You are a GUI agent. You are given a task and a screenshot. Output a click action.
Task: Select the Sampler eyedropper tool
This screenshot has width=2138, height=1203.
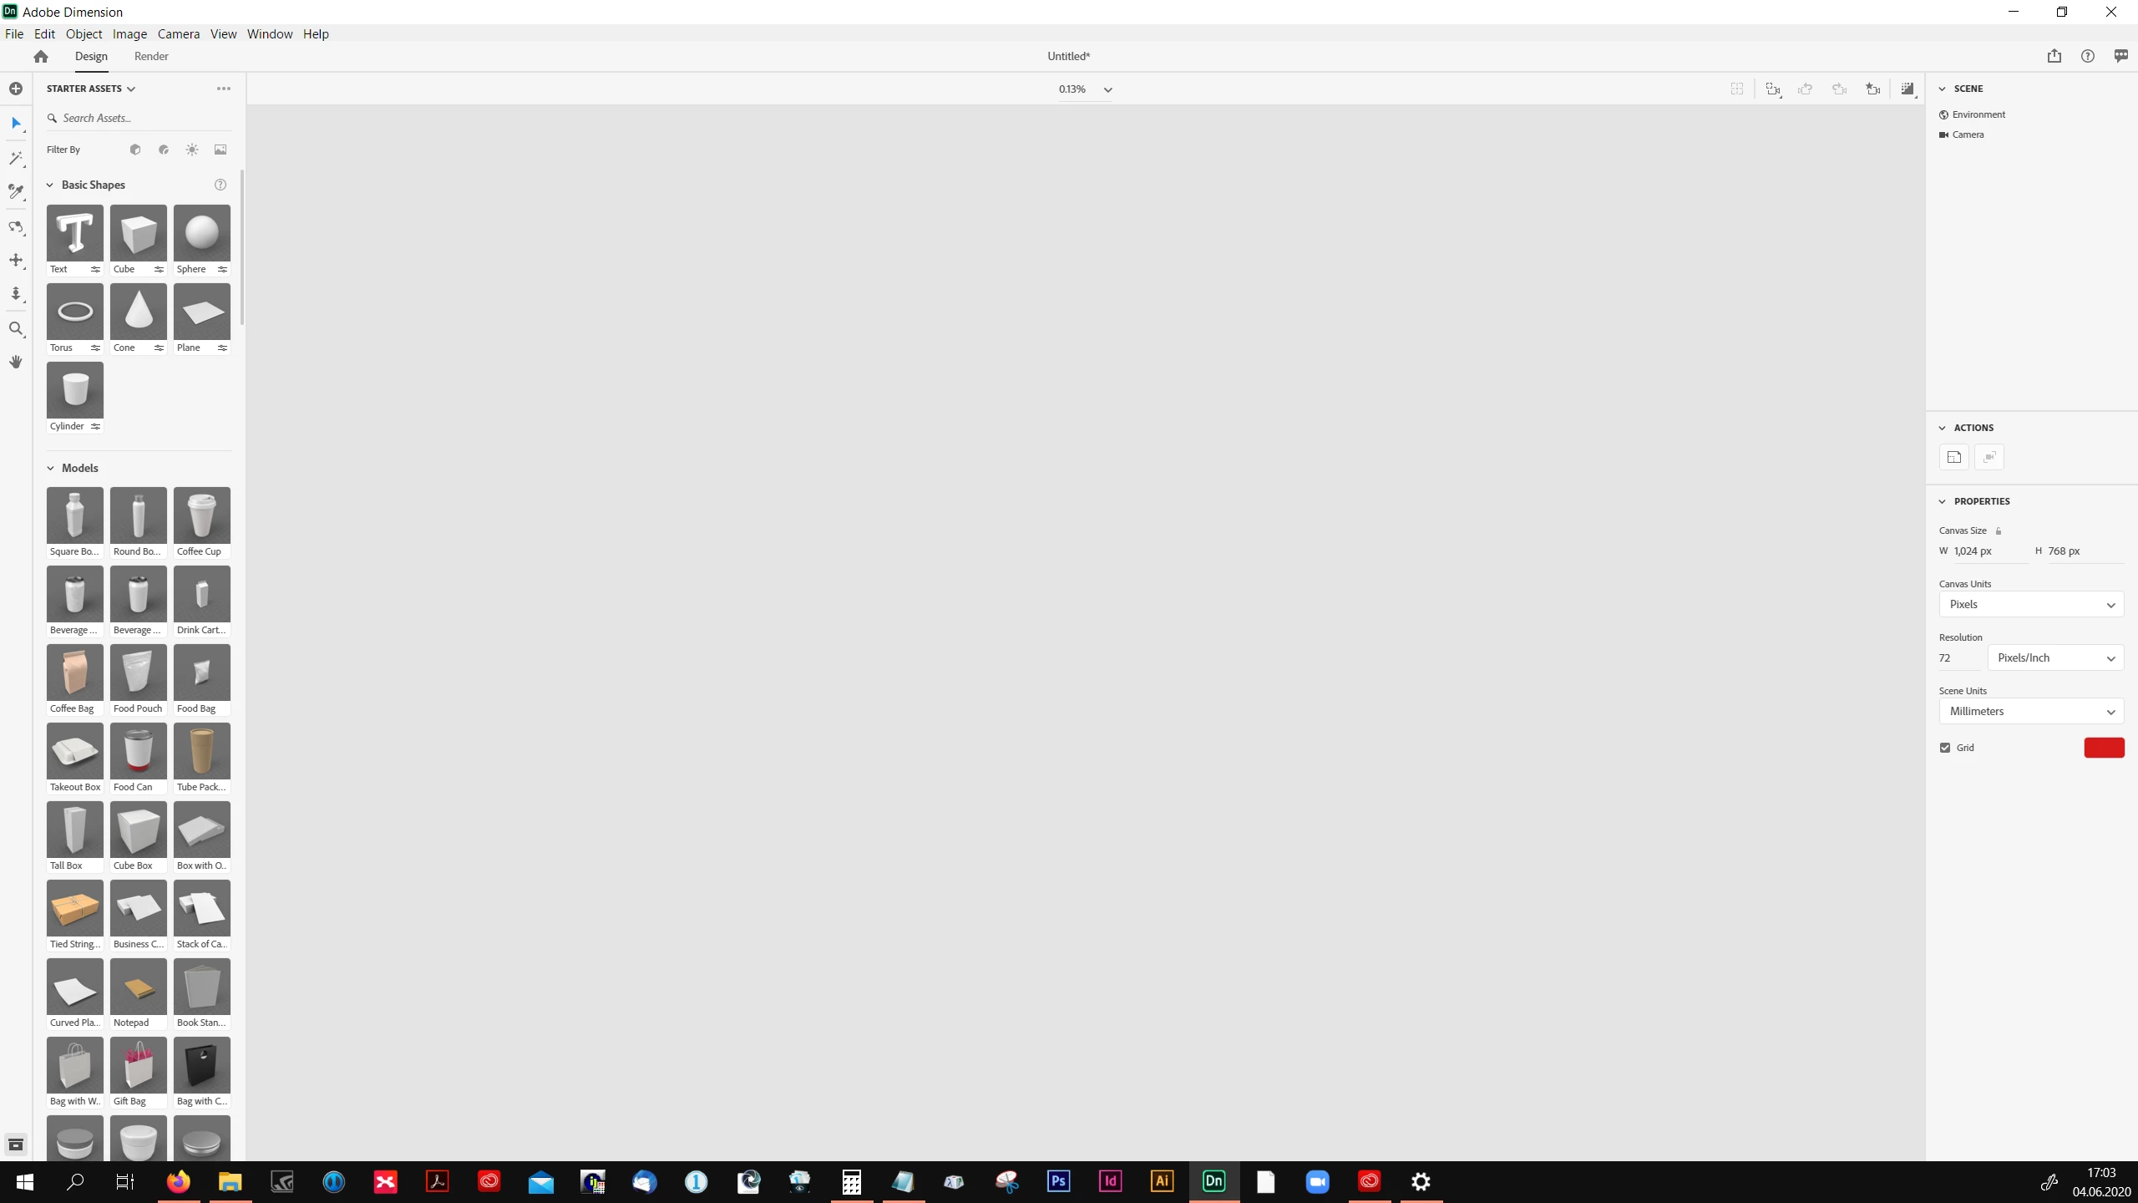tap(16, 192)
